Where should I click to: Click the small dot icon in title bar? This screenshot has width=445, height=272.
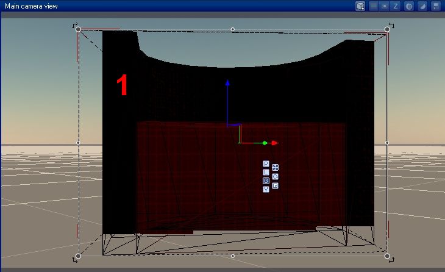pos(385,6)
